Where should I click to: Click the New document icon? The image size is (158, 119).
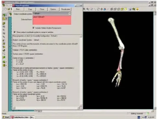[x=5, y=9]
